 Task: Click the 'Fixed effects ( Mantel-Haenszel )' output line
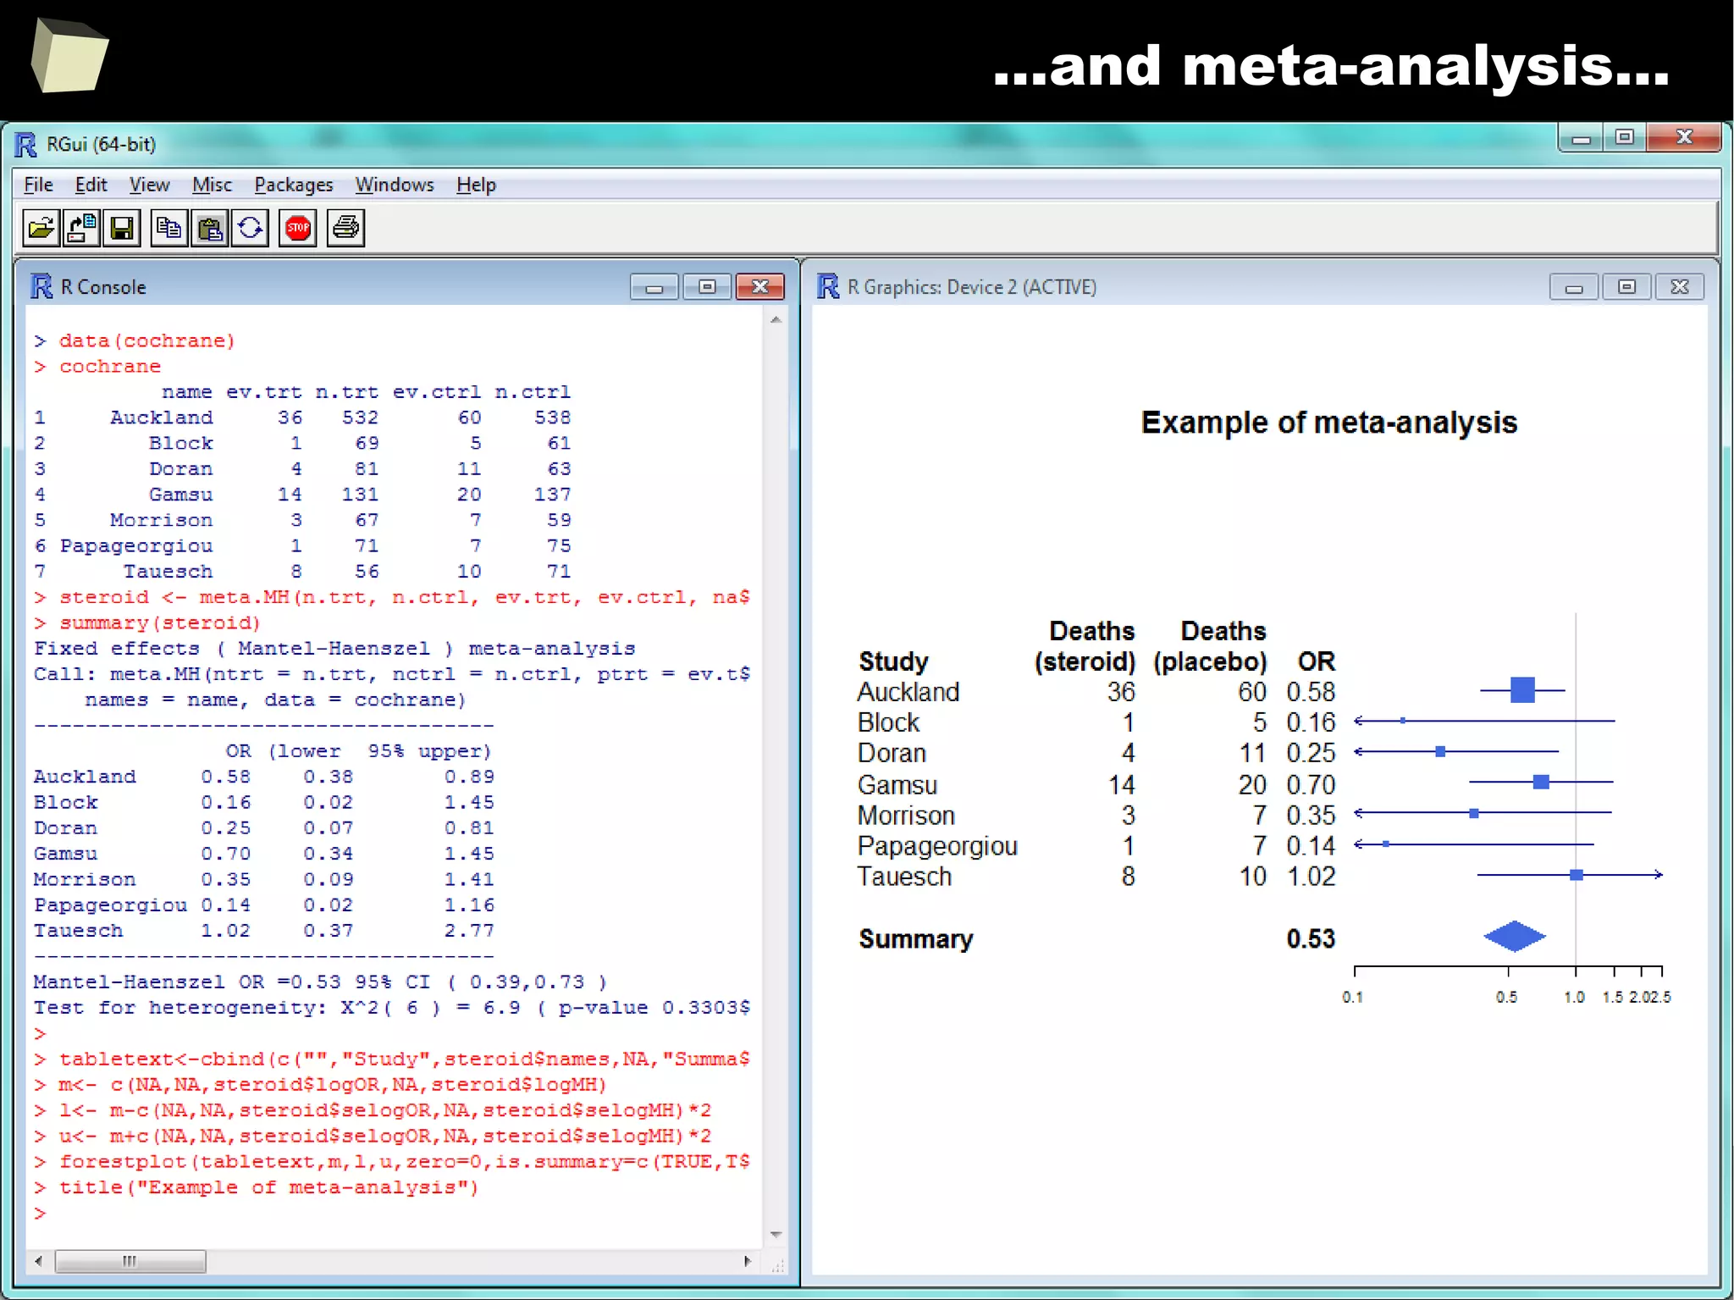click(x=334, y=648)
